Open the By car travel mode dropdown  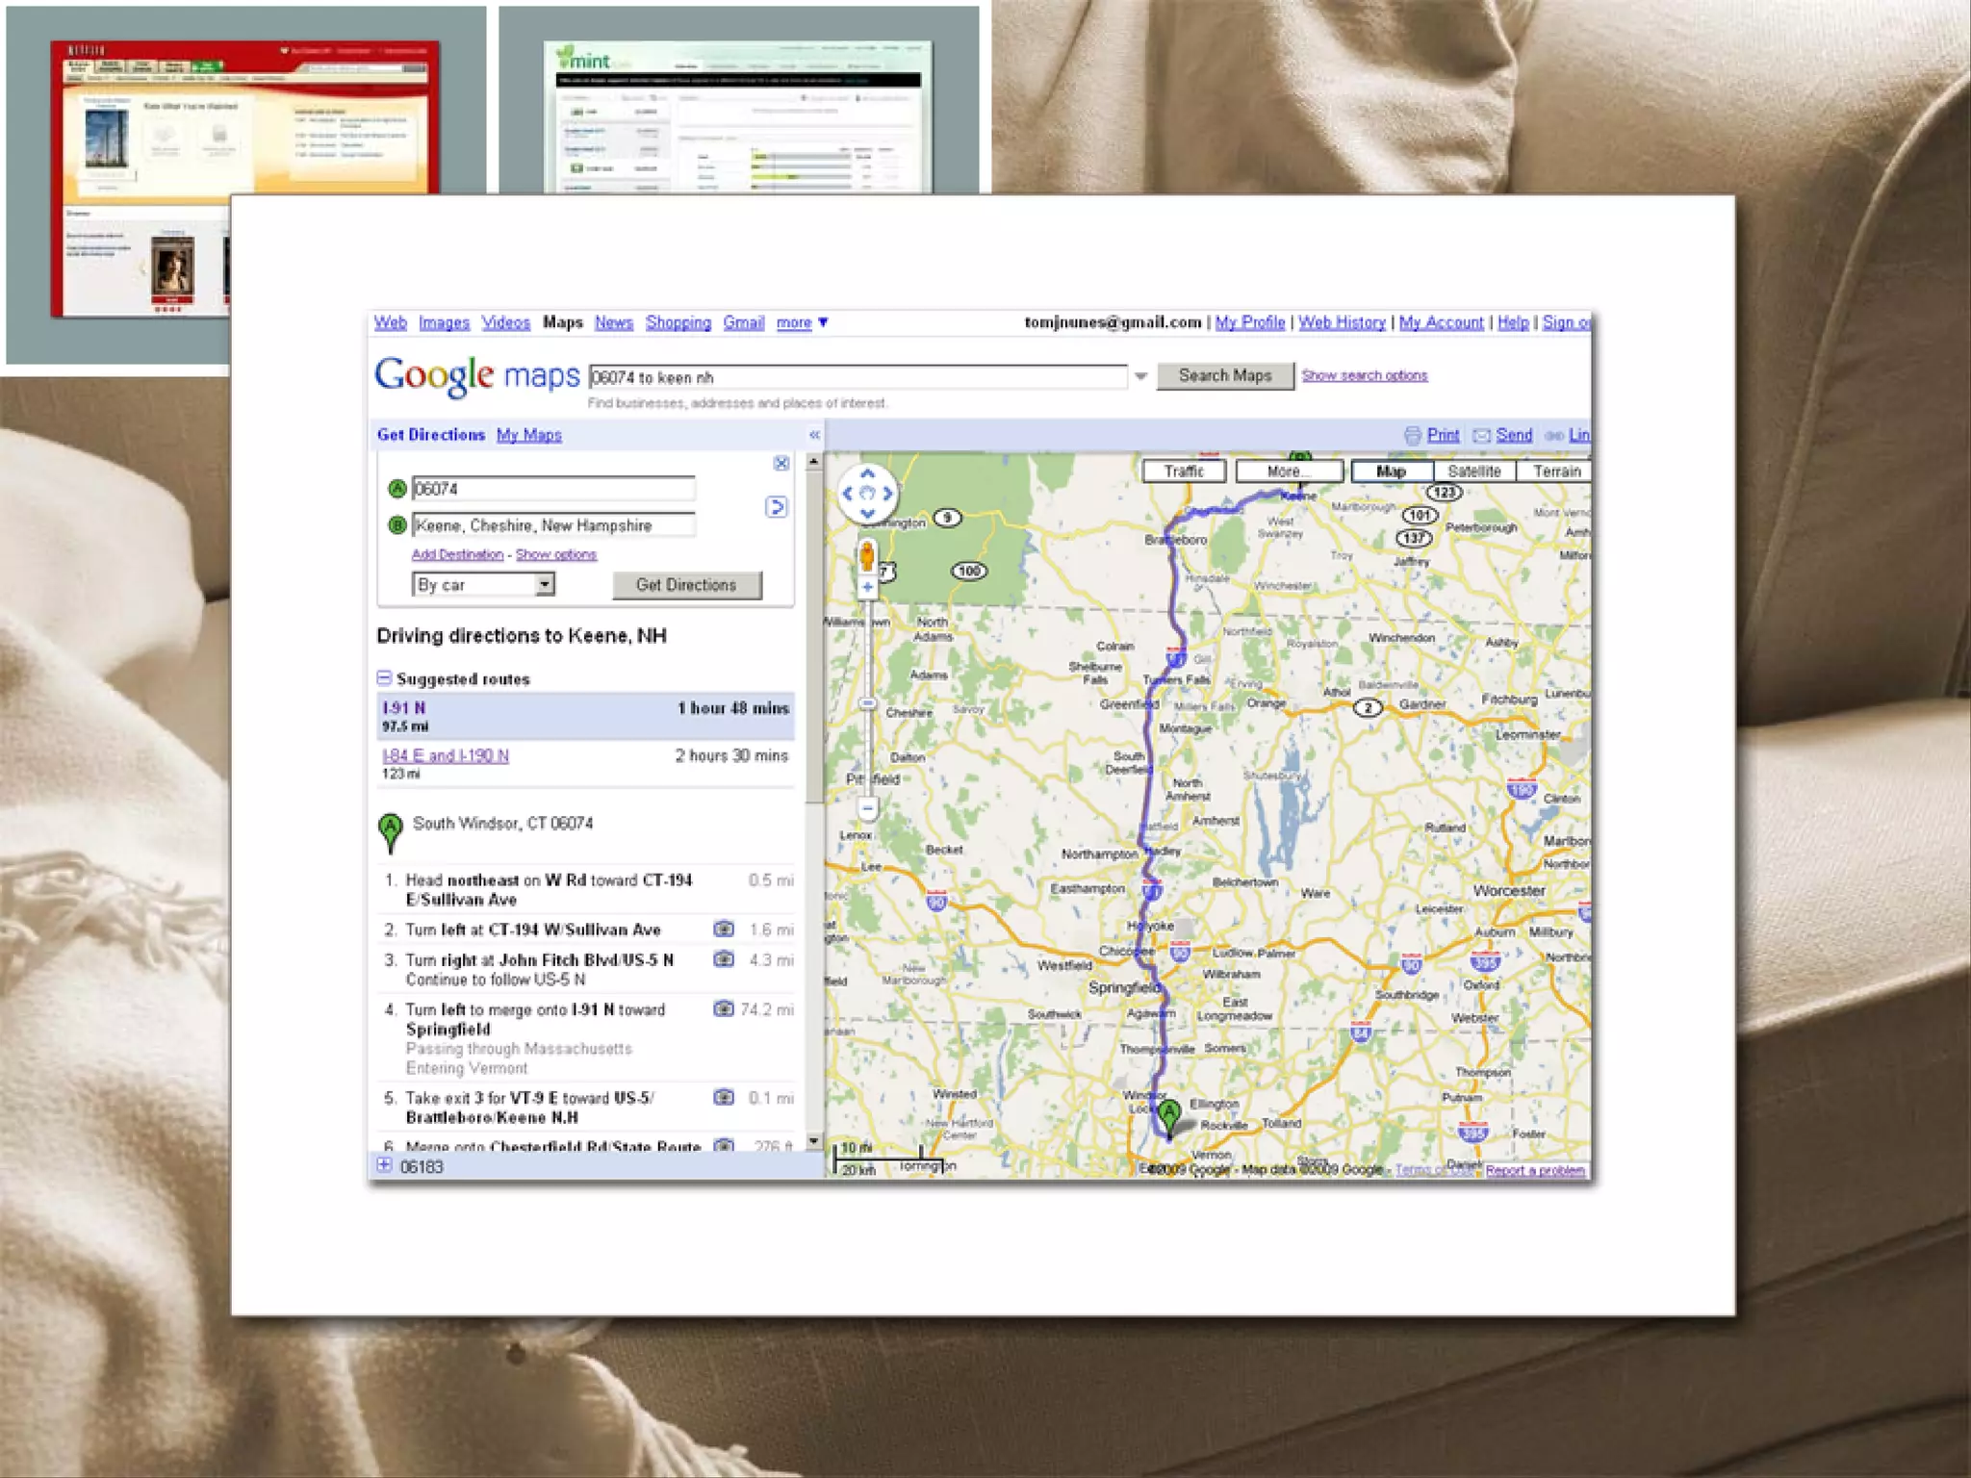pyautogui.click(x=545, y=584)
